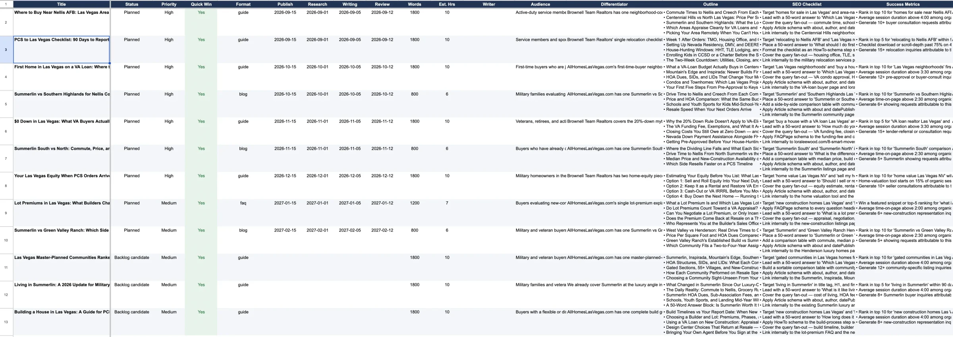The width and height of the screenshot is (953, 337).
Task: Select research date 2027-02-01
Action: 317,230
